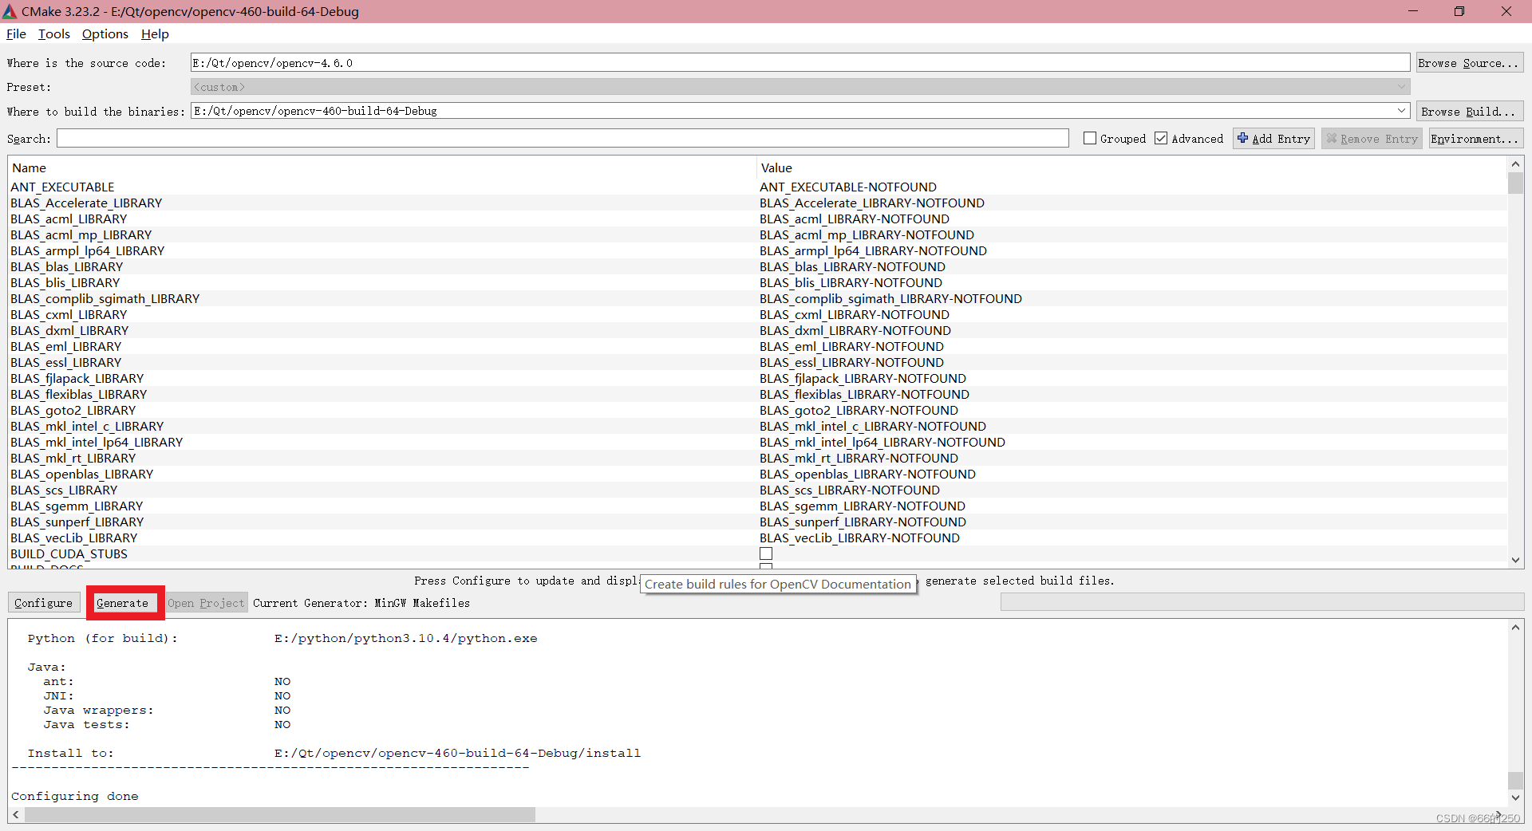
Task: Click the Configuring done log line
Action: point(75,796)
